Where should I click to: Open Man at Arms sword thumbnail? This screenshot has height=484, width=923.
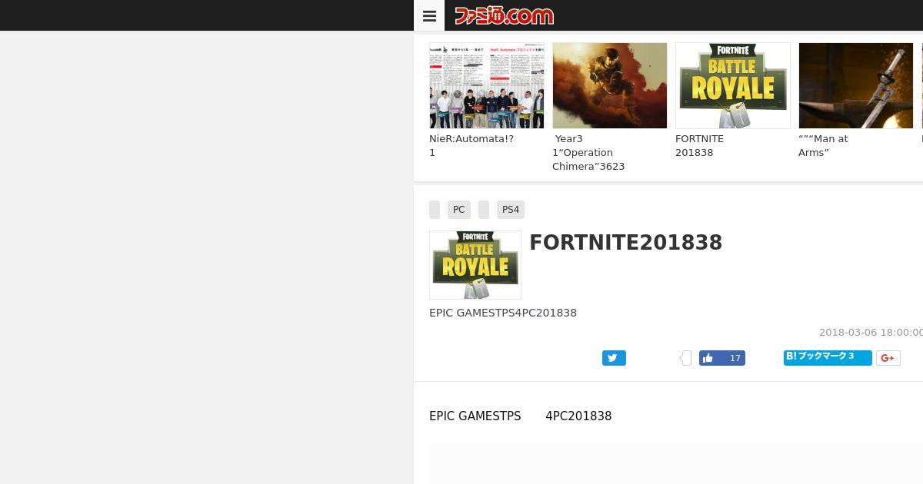pos(856,85)
